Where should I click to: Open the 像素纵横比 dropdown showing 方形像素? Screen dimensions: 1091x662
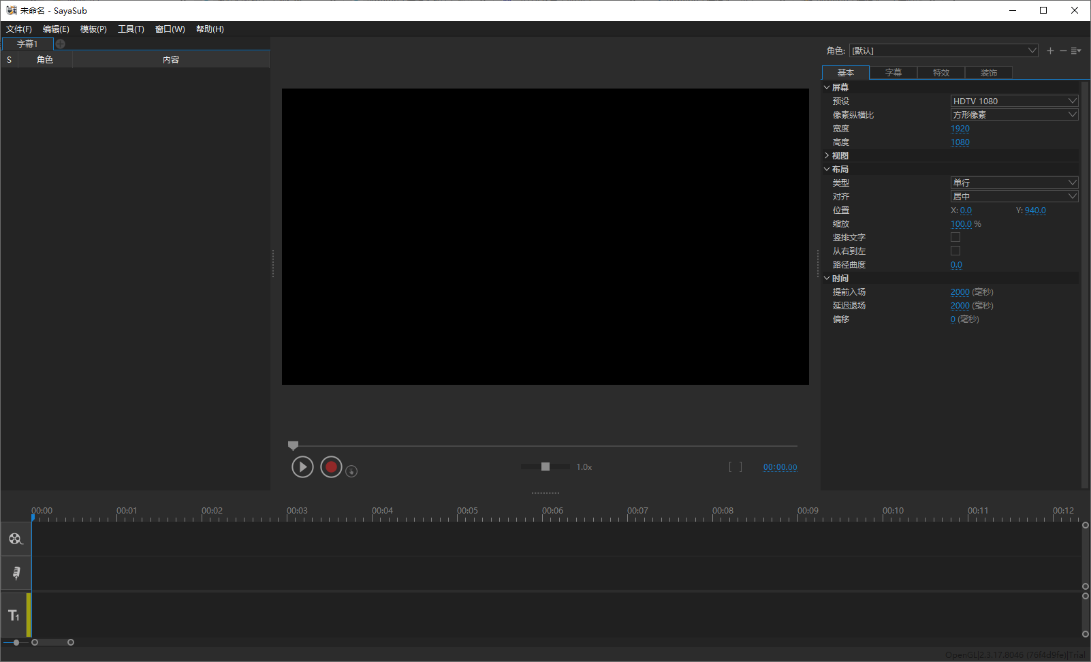(x=1014, y=114)
